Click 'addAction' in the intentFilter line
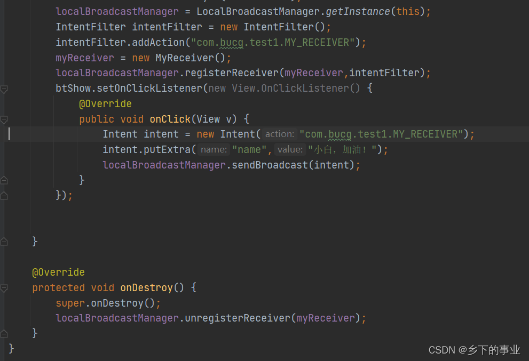The height and width of the screenshot is (361, 529). pyautogui.click(x=158, y=43)
